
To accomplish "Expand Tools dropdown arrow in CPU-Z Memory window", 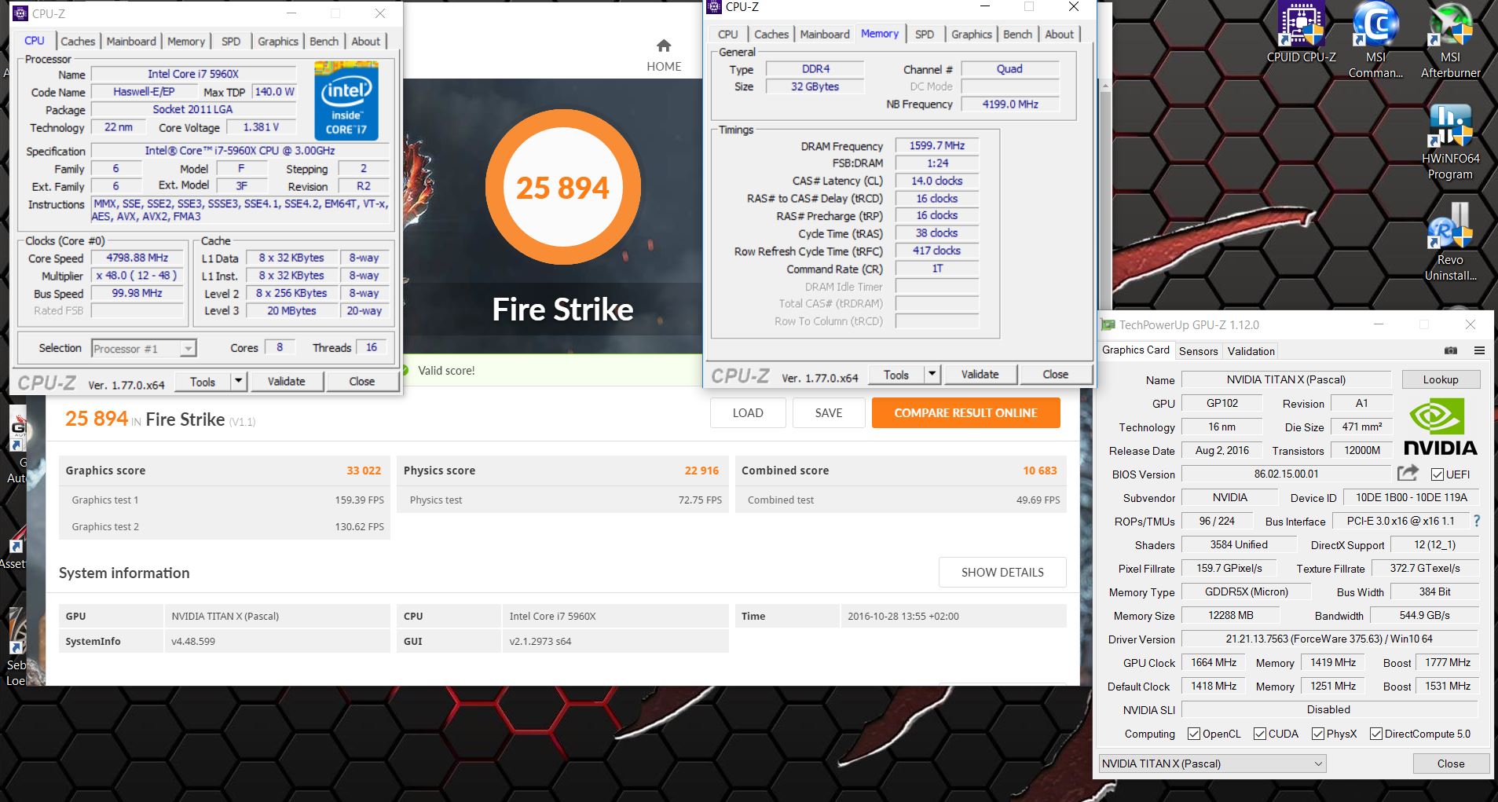I will (x=932, y=374).
